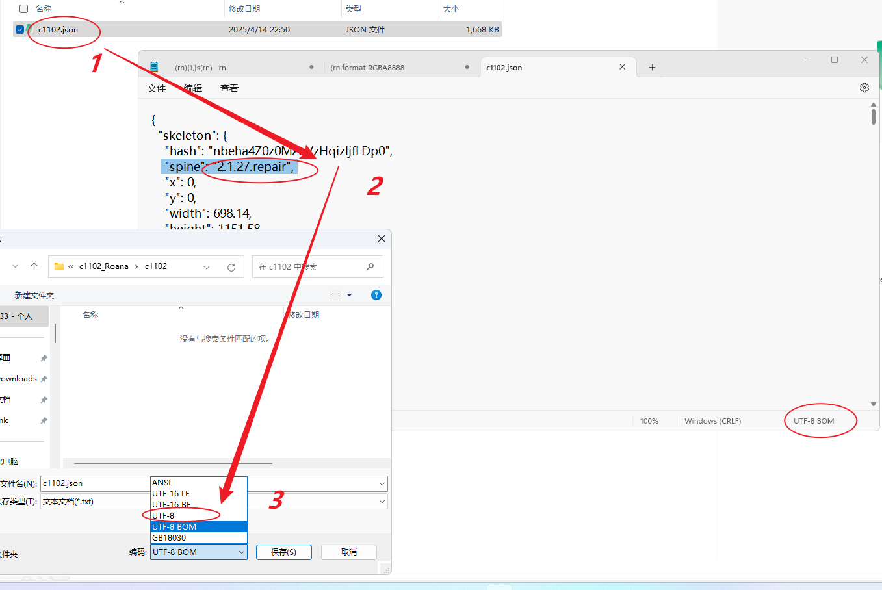
Task: Open the 文件 menu in Notepad
Action: coord(157,88)
